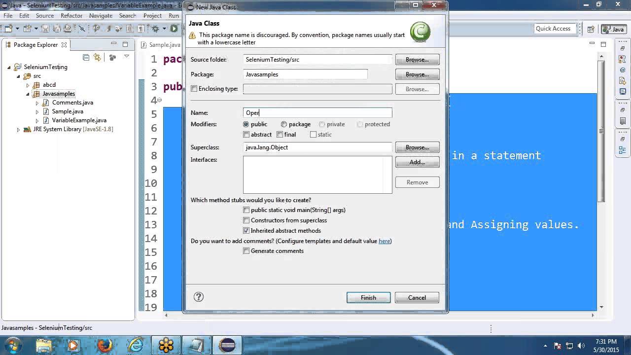The width and height of the screenshot is (631, 355).
Task: Open the Refactor menu
Action: click(x=71, y=16)
